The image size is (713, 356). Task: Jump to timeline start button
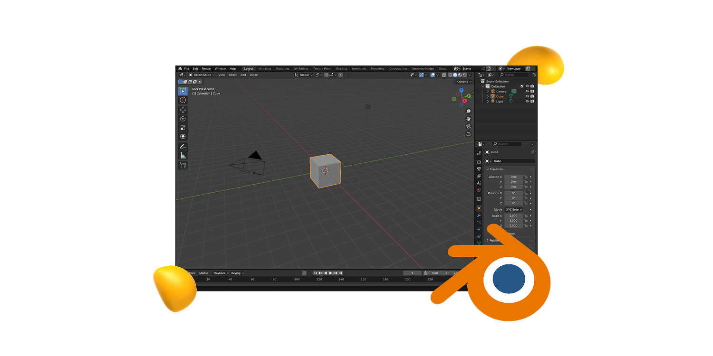pos(316,273)
